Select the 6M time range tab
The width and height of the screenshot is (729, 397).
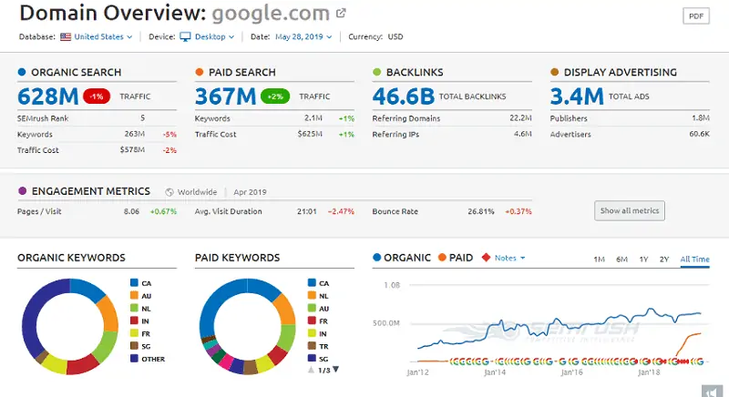(x=621, y=260)
